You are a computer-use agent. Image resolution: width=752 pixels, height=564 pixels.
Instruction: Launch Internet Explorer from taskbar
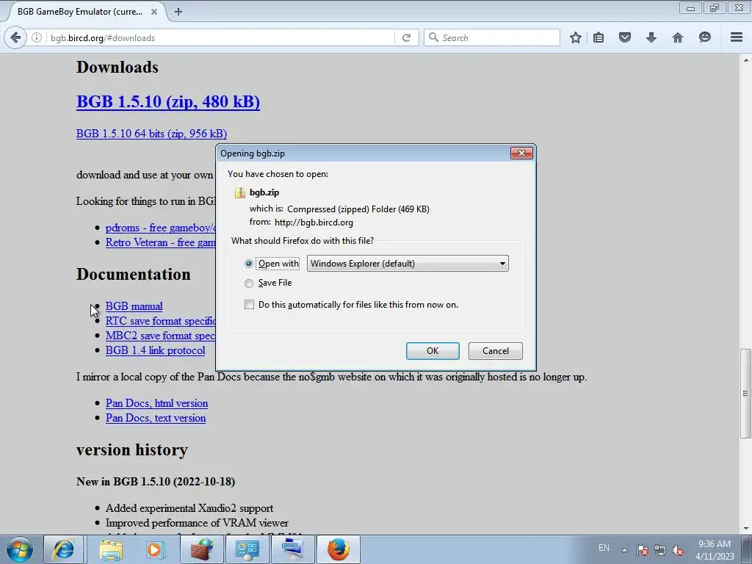(63, 549)
